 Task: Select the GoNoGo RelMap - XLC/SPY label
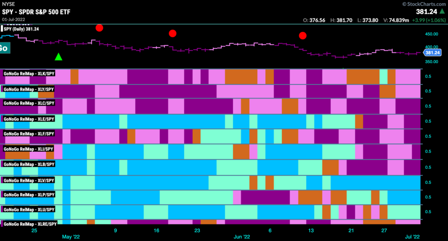coord(29,103)
